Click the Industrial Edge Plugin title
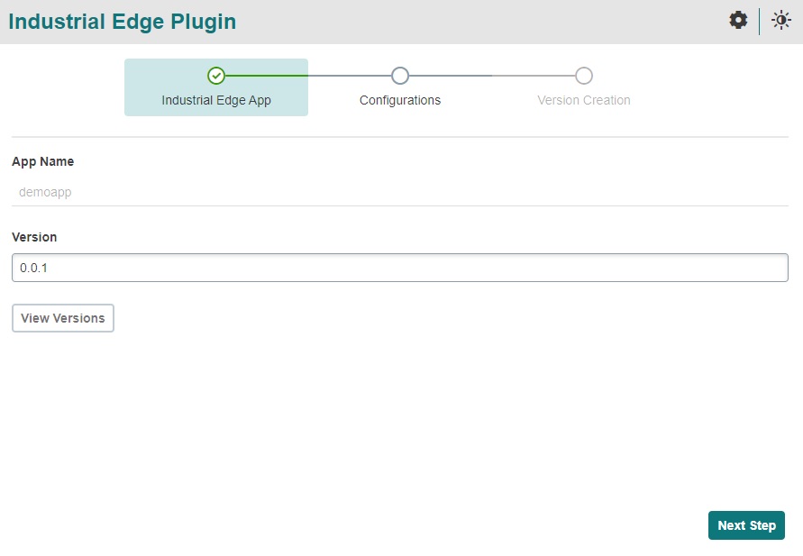The height and width of the screenshot is (556, 803). point(123,22)
